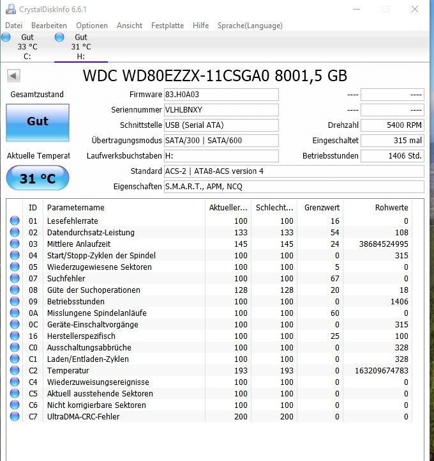Click status orb for Mittlere Anlaufzeit row
Viewport: 434px width, 461px height.
[15, 244]
